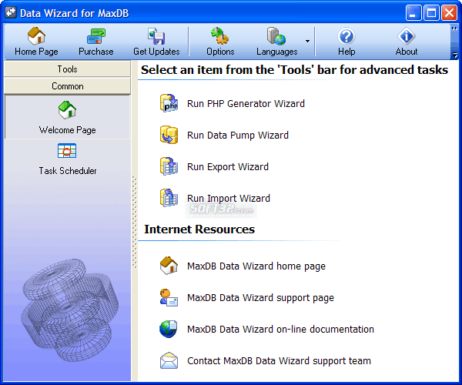Click the Task Scheduler label
Viewport: 462px width, 385px height.
click(68, 170)
